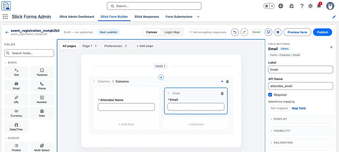
Task: Collapse the Columns container arrow
Action: coord(222,82)
